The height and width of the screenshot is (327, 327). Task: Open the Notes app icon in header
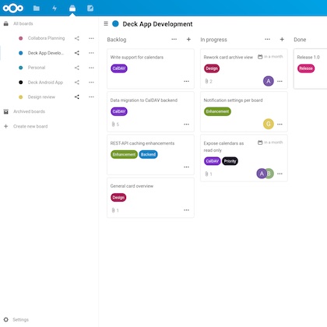tap(90, 9)
